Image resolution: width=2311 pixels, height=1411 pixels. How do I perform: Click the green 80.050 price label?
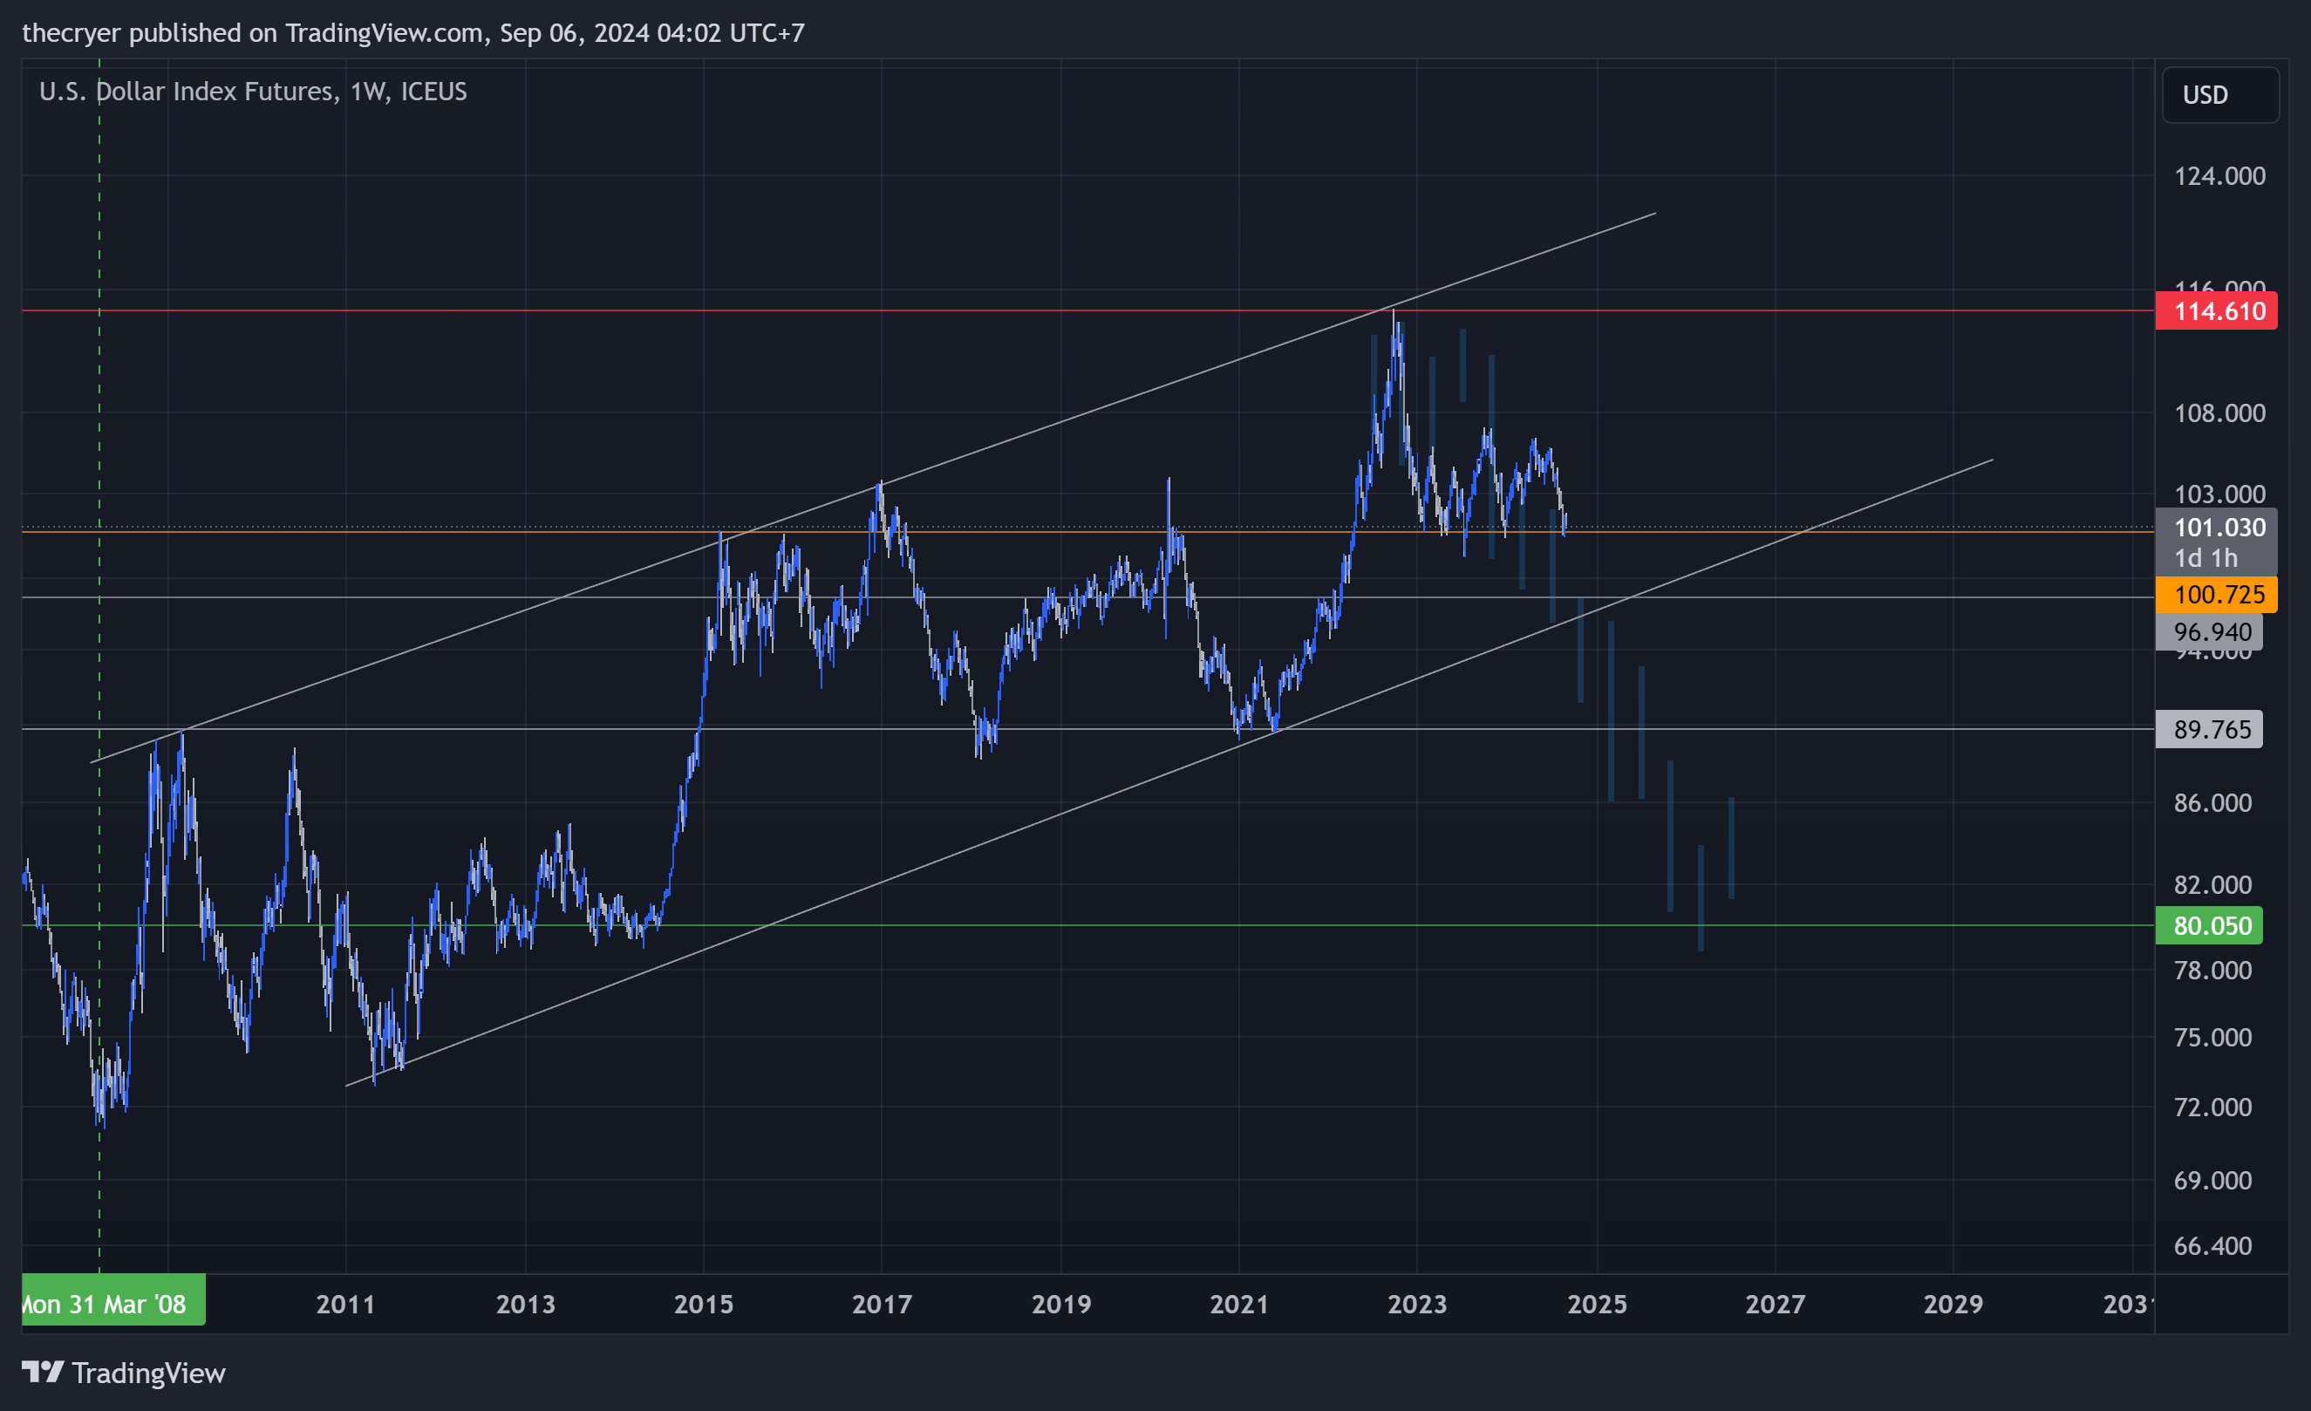tap(2209, 925)
